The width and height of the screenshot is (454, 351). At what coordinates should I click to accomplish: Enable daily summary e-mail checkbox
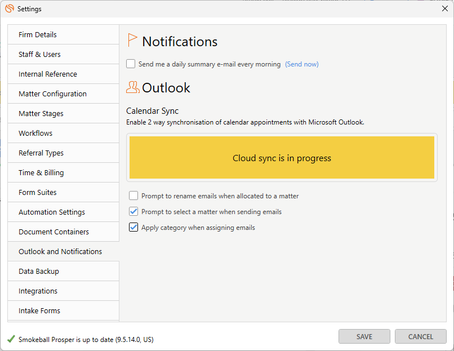[x=131, y=64]
